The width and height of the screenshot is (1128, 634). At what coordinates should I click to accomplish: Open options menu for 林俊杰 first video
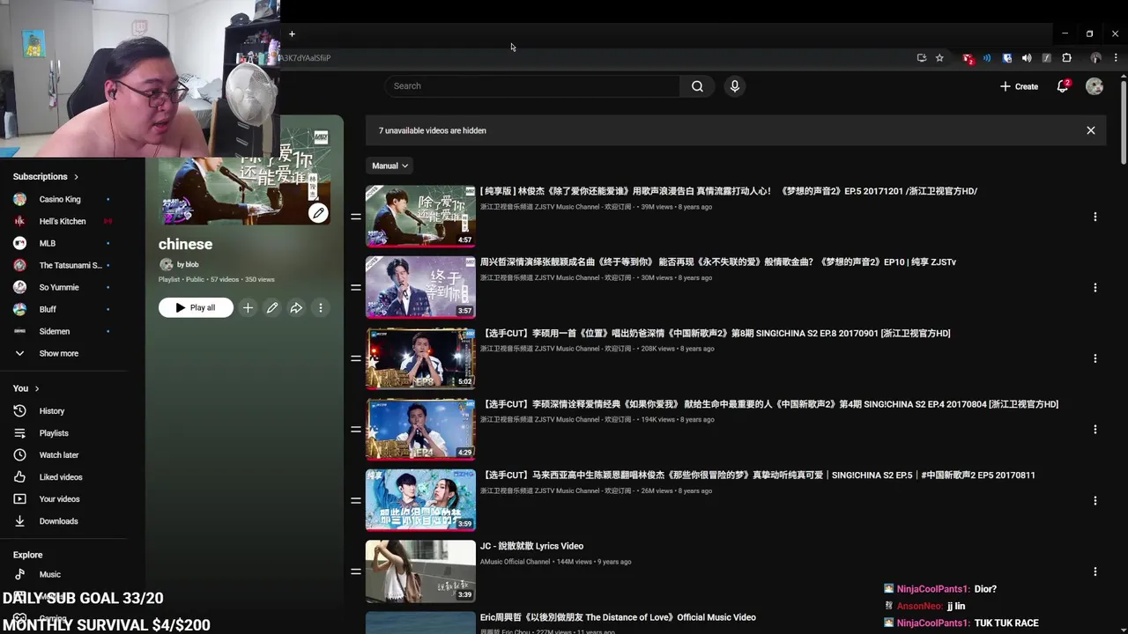point(1095,217)
